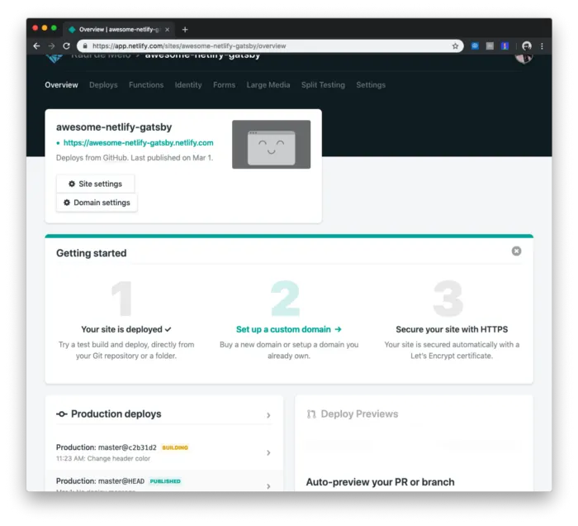Open the Netlify user avatar menu
578x526 pixels.
point(524,58)
